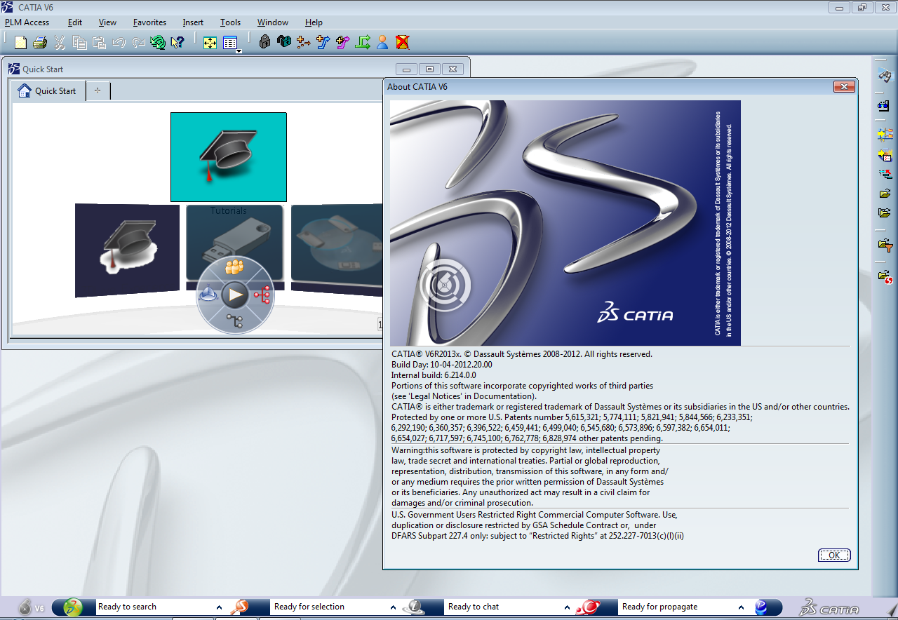Open the Edit menu
Image resolution: width=898 pixels, height=620 pixels.
click(75, 22)
